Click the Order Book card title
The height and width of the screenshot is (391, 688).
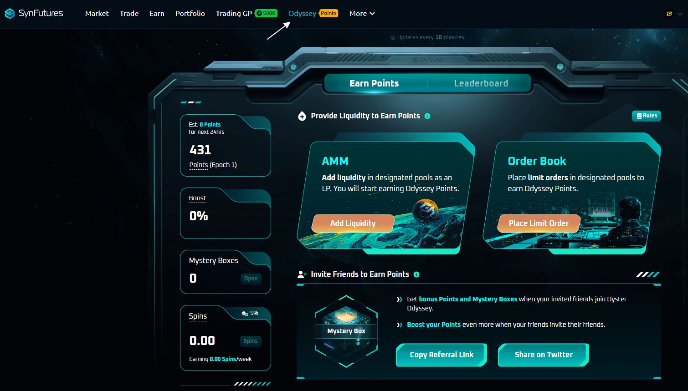click(537, 161)
